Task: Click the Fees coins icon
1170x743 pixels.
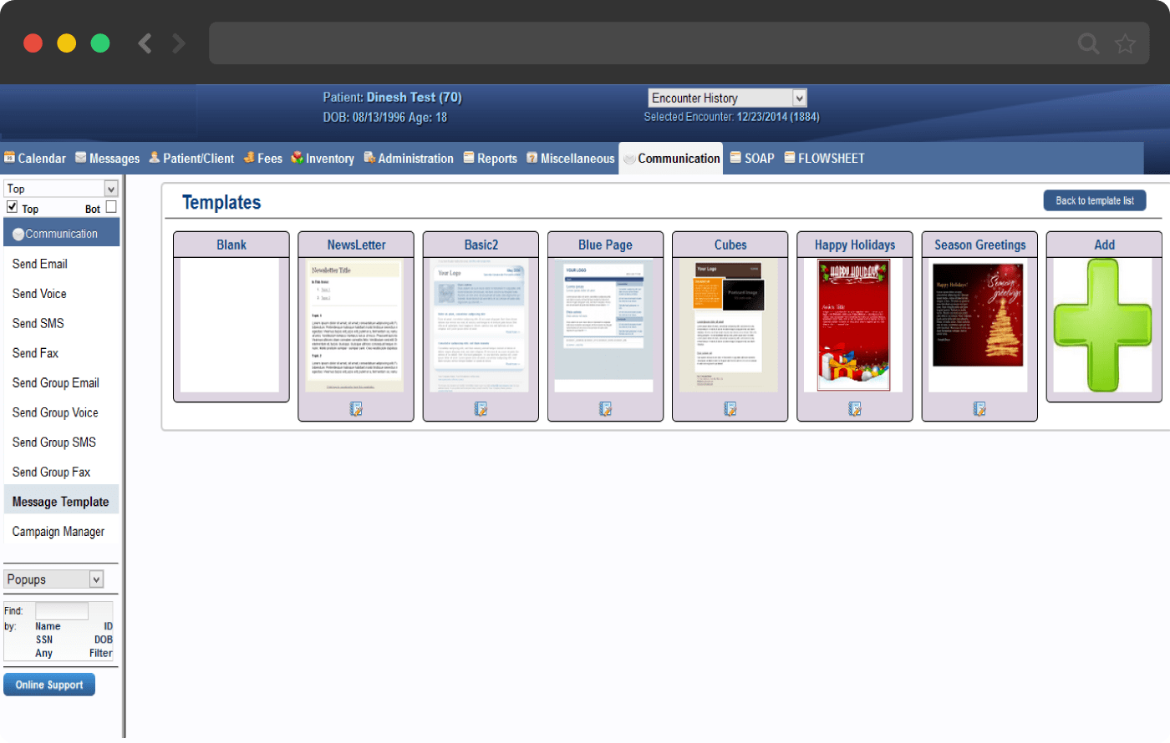Action: pyautogui.click(x=249, y=158)
